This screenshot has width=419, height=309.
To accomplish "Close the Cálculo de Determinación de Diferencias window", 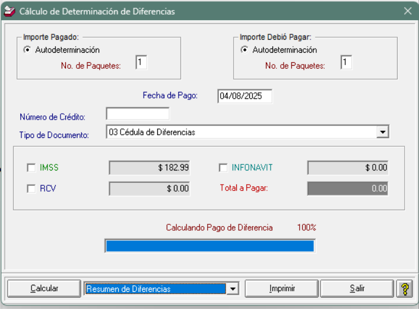I will (x=408, y=11).
